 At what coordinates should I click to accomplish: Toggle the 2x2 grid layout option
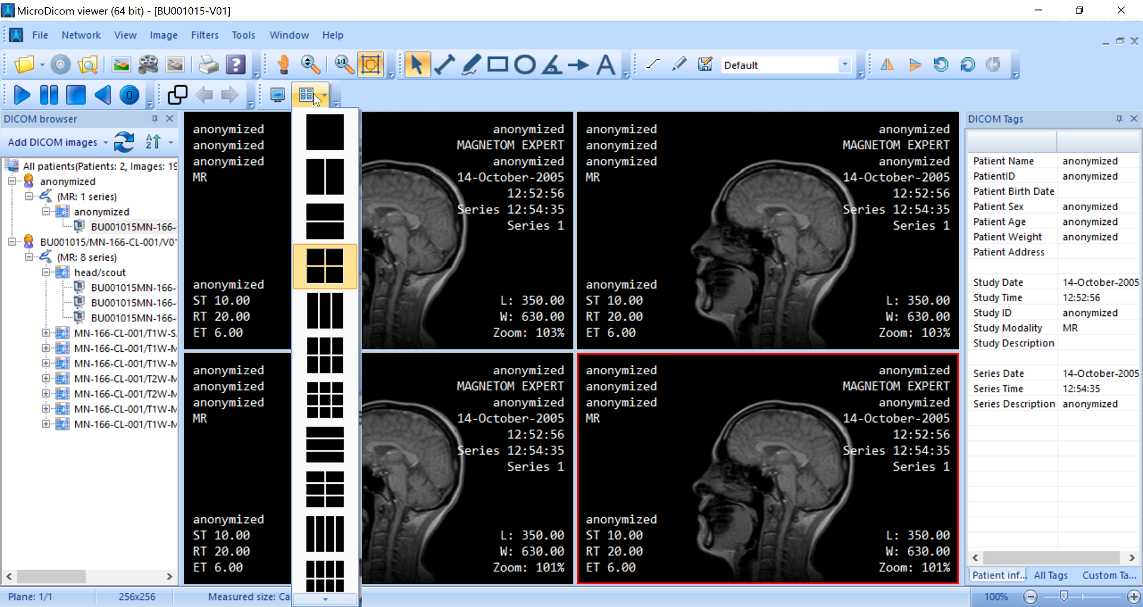point(324,266)
